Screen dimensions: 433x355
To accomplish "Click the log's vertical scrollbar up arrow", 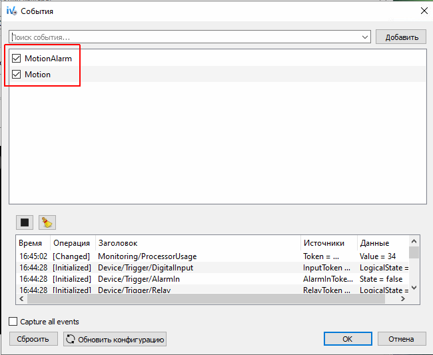I will [x=414, y=241].
